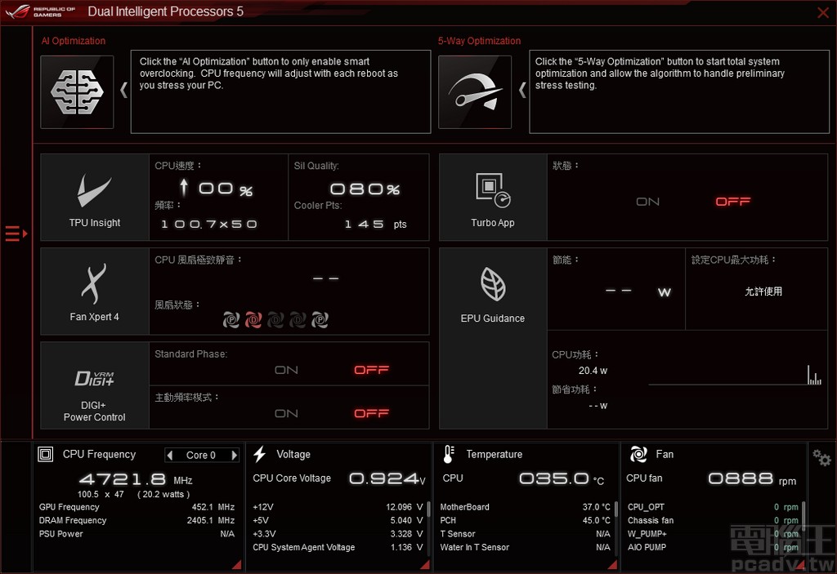Open the Turbo App panel
Image resolution: width=837 pixels, height=574 pixels.
click(493, 198)
